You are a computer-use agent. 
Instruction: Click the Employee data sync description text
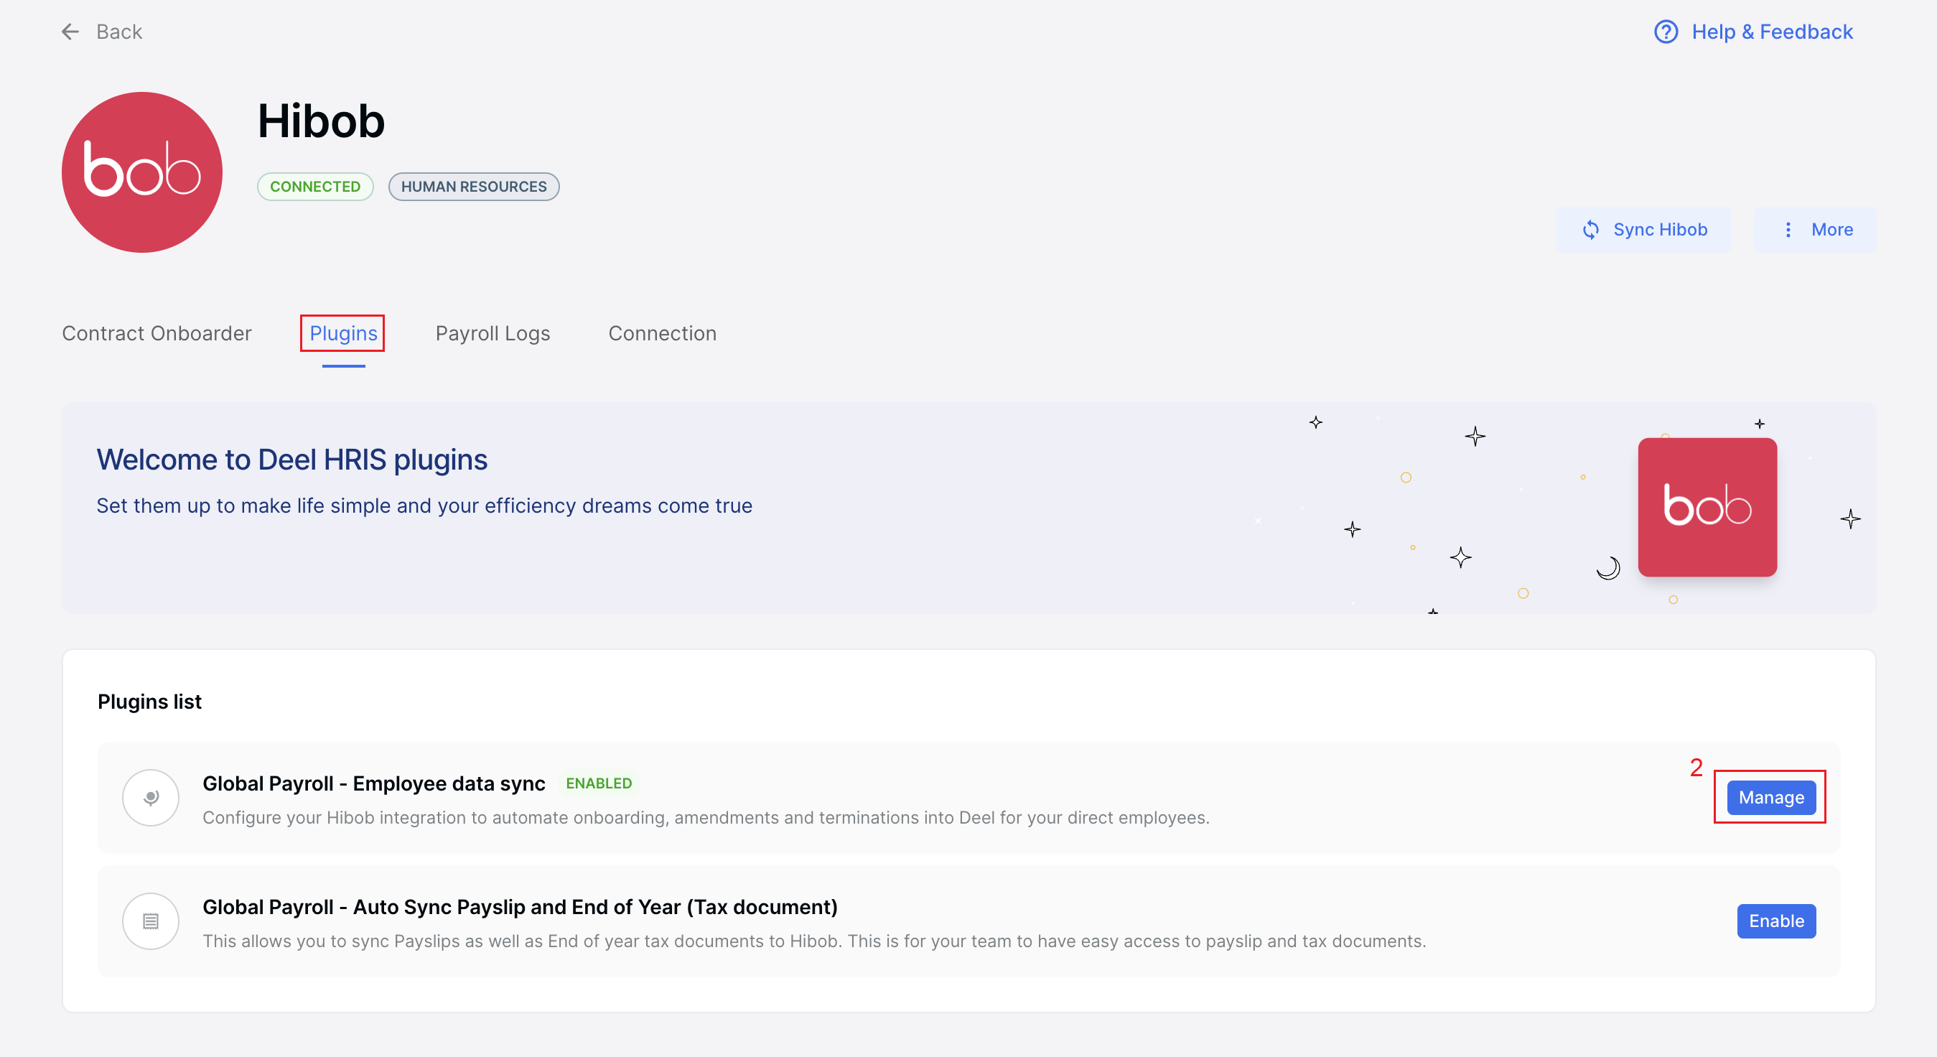coord(706,817)
